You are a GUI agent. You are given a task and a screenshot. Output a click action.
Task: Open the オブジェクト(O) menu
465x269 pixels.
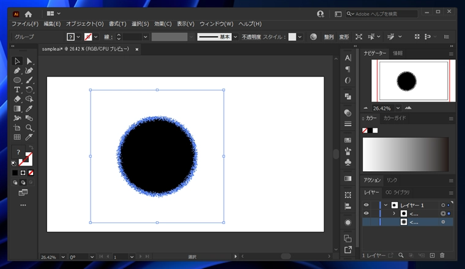[x=85, y=24]
